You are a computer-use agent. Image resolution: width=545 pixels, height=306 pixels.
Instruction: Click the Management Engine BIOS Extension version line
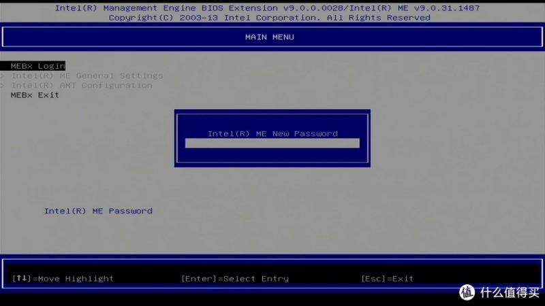point(267,8)
